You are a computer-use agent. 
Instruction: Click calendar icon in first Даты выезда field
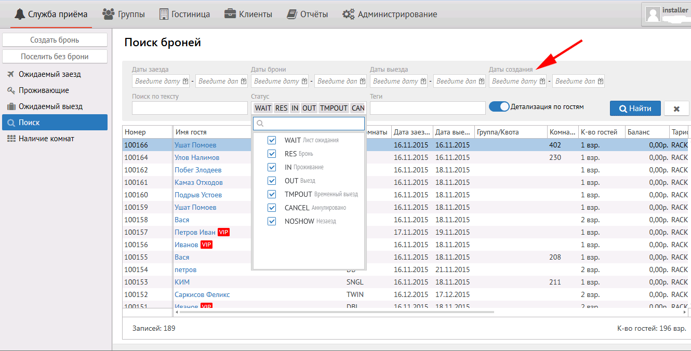tap(424, 82)
